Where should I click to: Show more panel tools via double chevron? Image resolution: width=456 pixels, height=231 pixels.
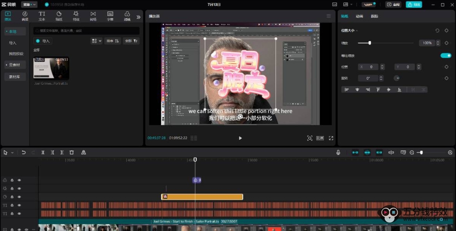pos(138,17)
